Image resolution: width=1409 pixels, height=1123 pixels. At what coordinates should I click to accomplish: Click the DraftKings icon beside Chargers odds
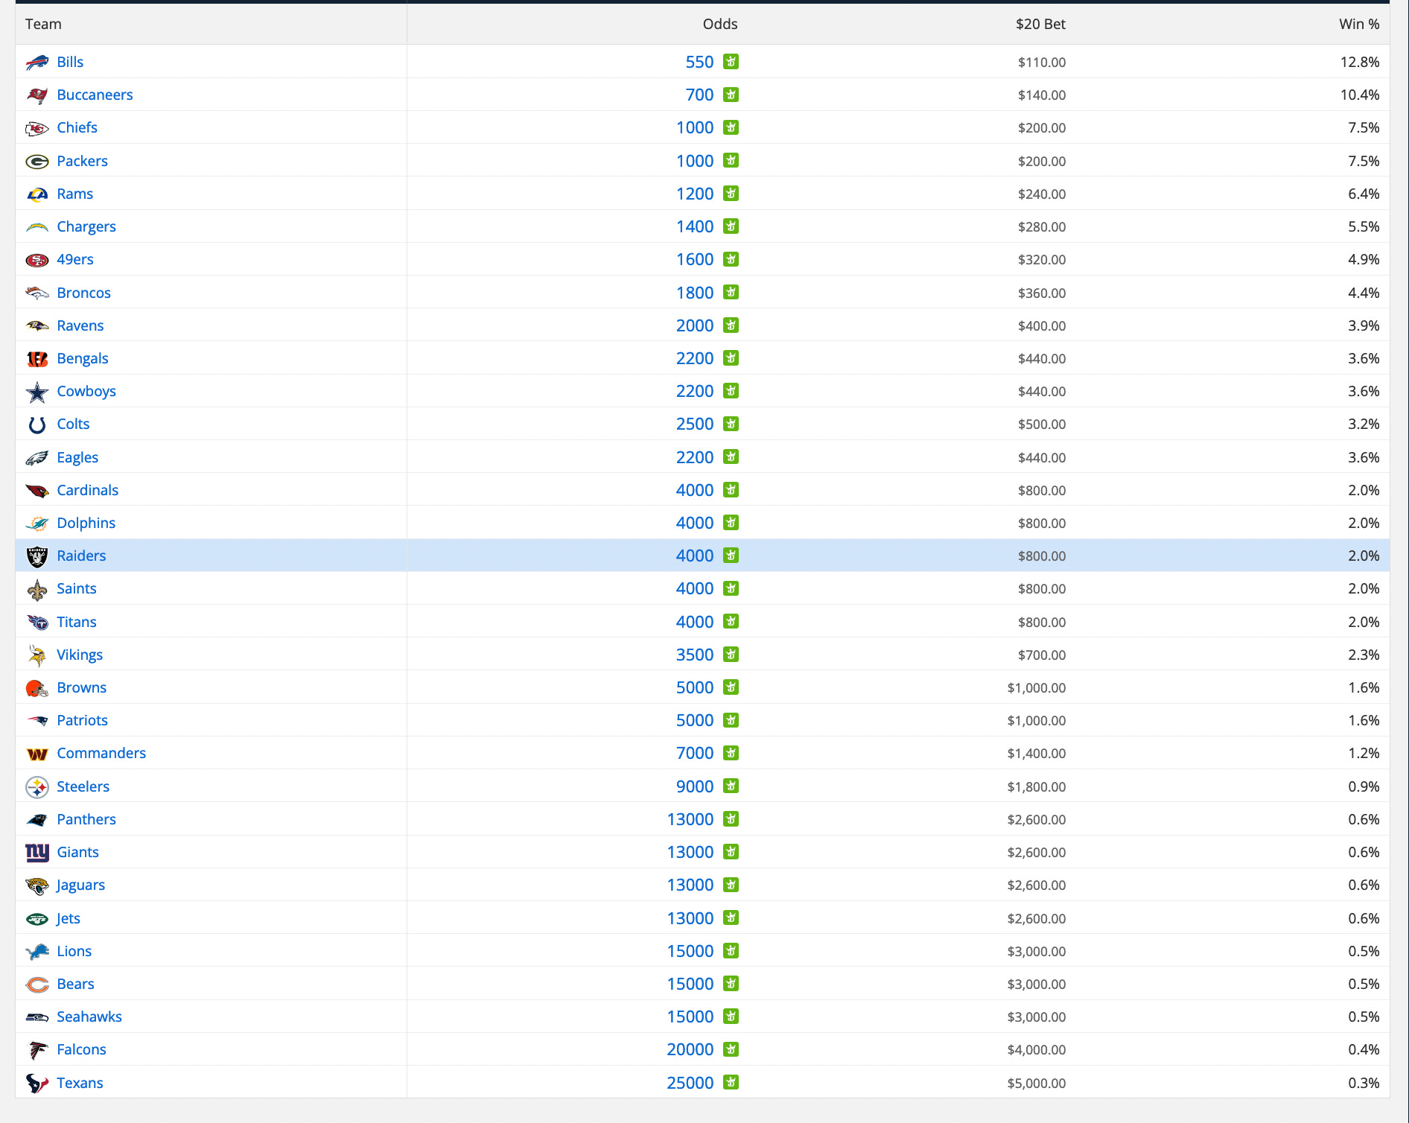pyautogui.click(x=731, y=226)
